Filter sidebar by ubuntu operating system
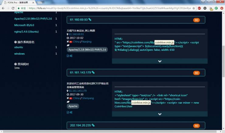 pos(19,47)
